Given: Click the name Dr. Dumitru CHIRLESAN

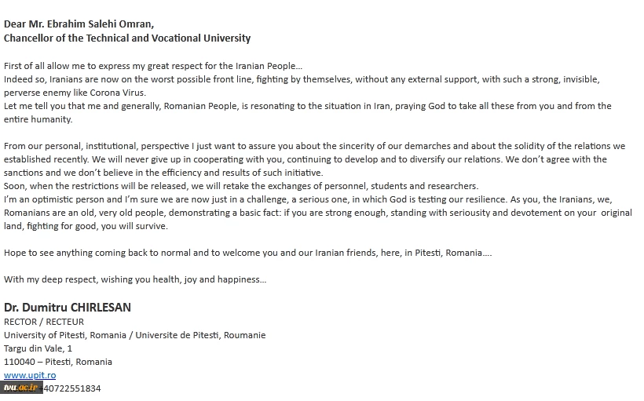Looking at the screenshot, I should 68,308.
